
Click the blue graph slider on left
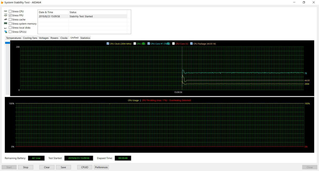tap(8, 43)
